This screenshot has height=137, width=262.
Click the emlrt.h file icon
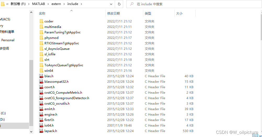[41, 109]
